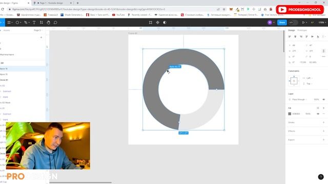Click Align top icon
This screenshot has height=184, width=328.
tap(306, 37)
